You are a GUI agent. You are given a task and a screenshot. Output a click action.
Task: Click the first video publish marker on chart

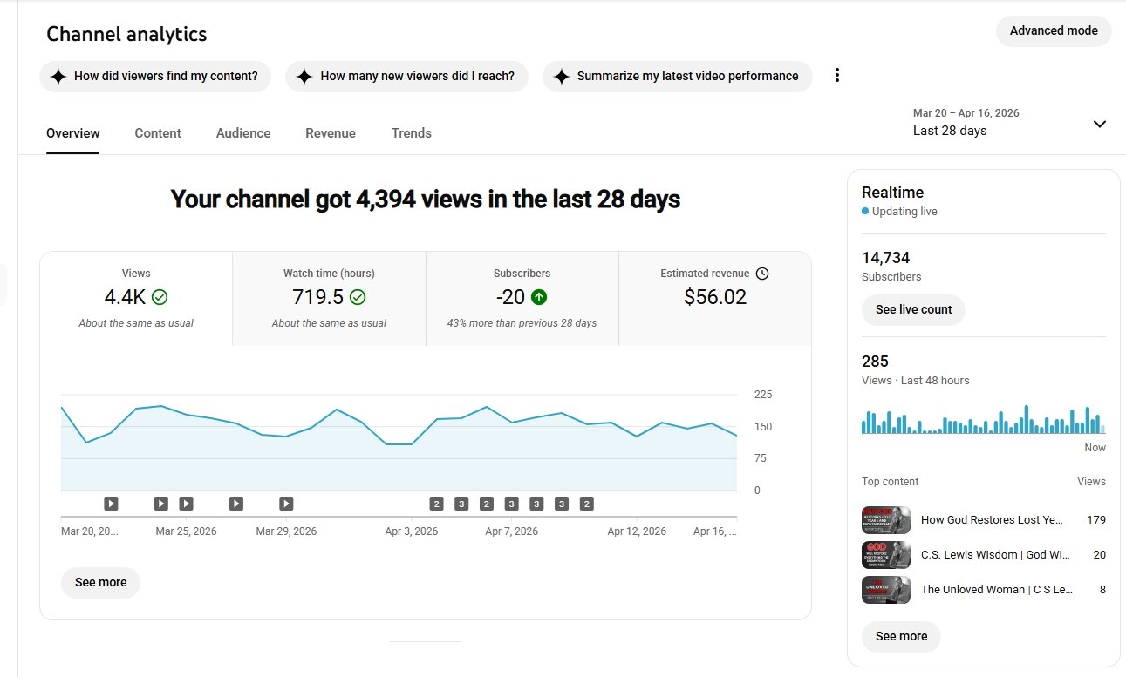[111, 504]
